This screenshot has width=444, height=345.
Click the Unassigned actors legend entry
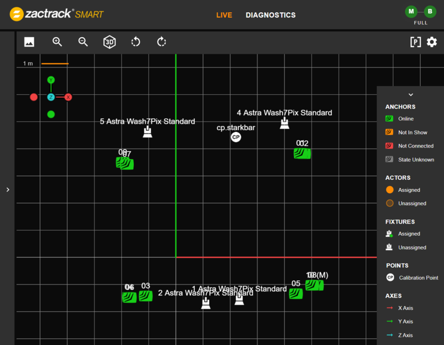[406, 203]
